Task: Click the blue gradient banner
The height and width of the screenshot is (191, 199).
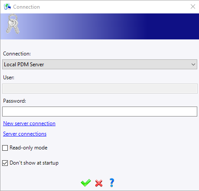Action: coord(100,26)
